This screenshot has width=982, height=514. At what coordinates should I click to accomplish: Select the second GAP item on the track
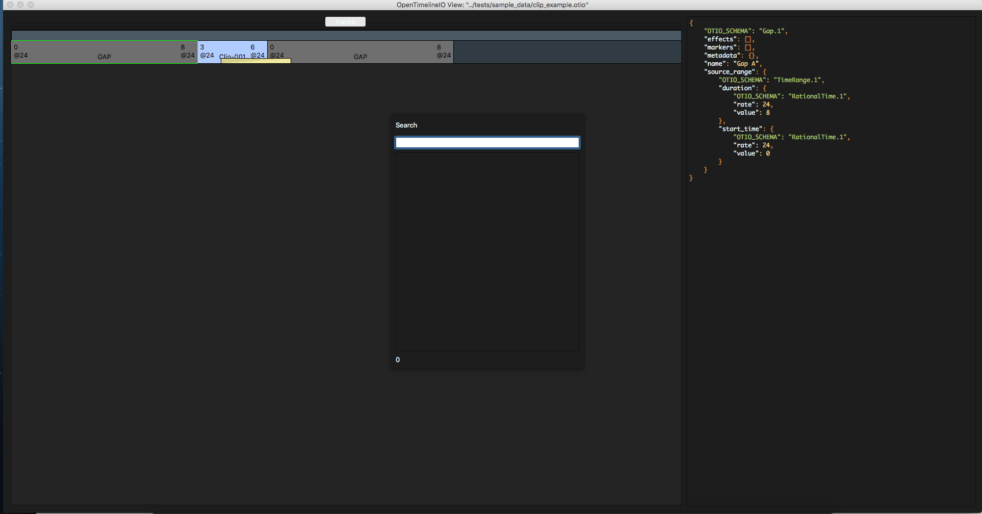pos(360,52)
